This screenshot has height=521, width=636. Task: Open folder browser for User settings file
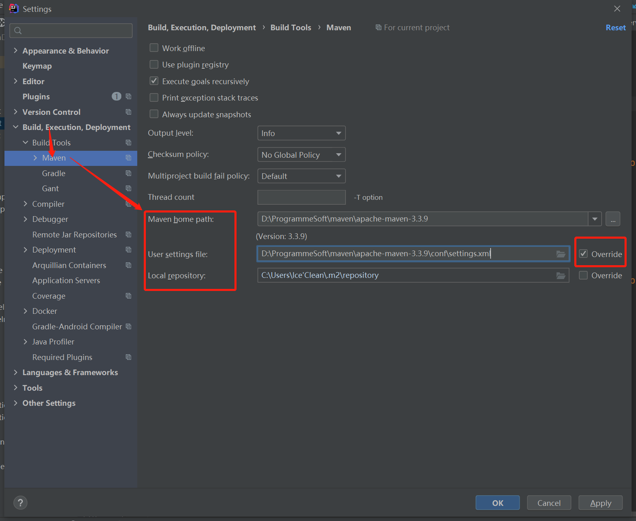click(x=561, y=254)
